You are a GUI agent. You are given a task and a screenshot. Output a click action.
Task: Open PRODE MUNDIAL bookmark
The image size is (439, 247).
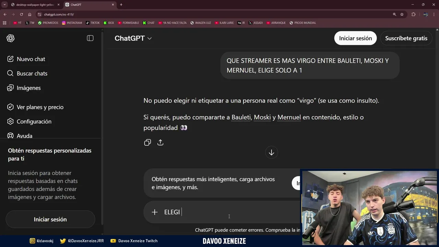click(303, 23)
